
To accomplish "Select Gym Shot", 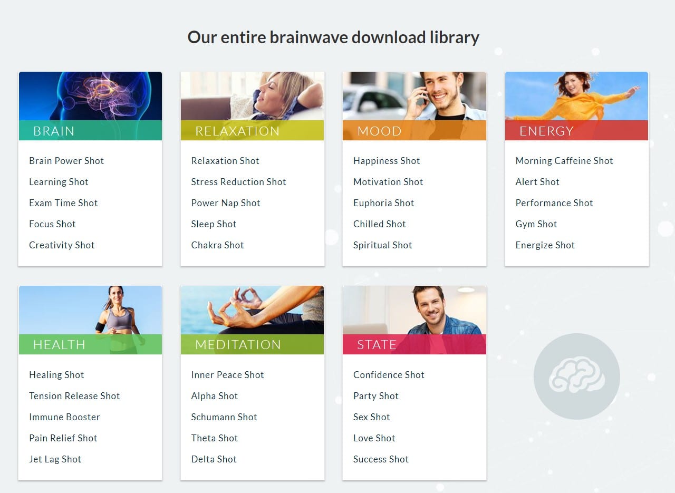I will tap(536, 224).
